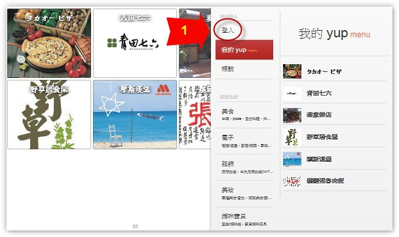This screenshot has width=399, height=237.
Task: Open the 服飾 clothing category
Action: (244, 168)
